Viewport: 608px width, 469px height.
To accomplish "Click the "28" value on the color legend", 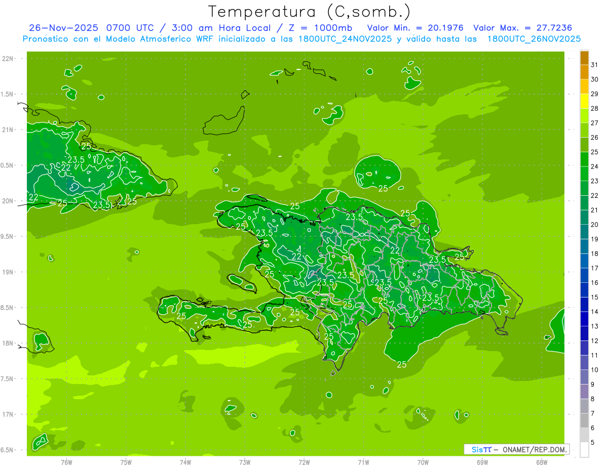I will click(594, 108).
